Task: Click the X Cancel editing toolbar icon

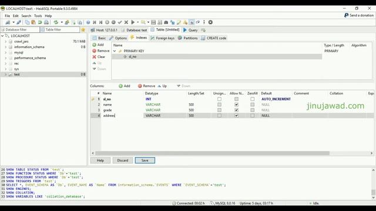Action: [126, 22]
